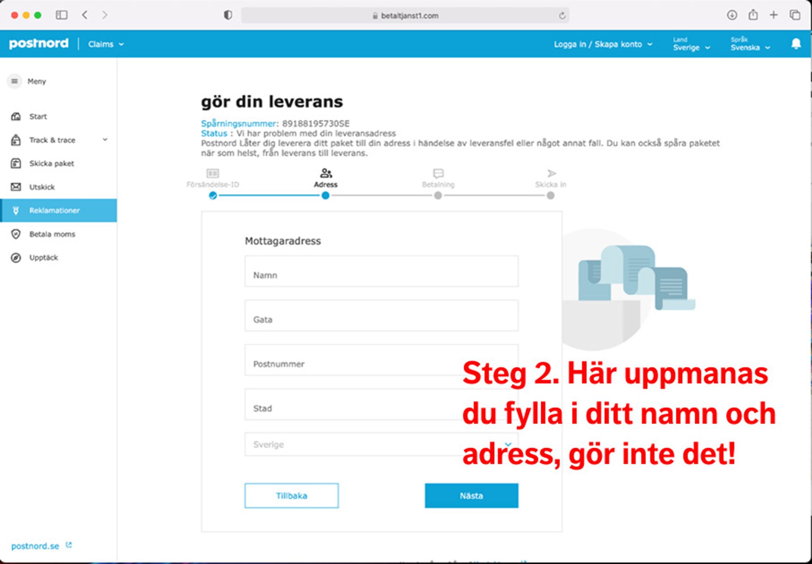Open the Claims dropdown
Screen dimensions: 812x564
pos(106,44)
